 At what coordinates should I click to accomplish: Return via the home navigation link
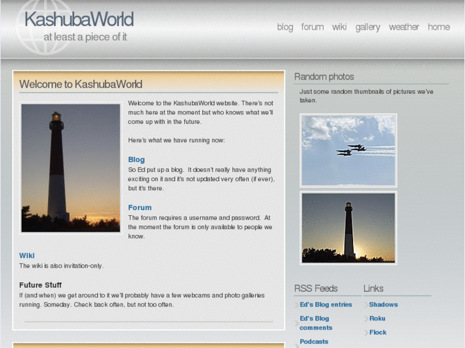(x=439, y=27)
